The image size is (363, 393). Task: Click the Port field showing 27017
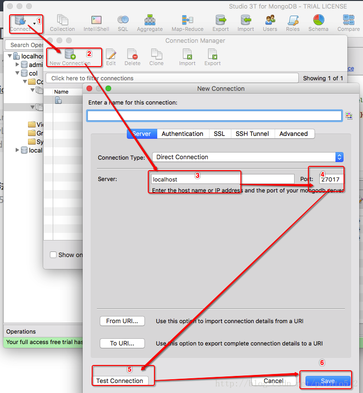pos(331,179)
